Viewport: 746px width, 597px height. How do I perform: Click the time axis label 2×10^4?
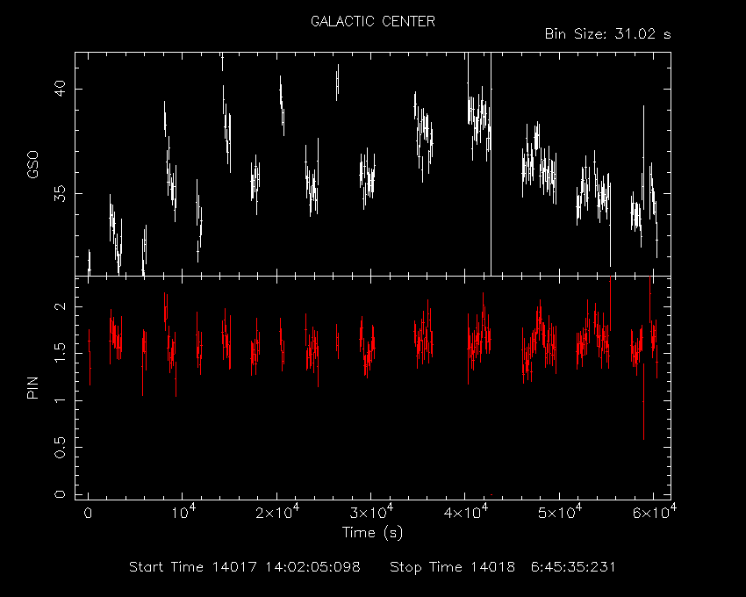point(277,511)
